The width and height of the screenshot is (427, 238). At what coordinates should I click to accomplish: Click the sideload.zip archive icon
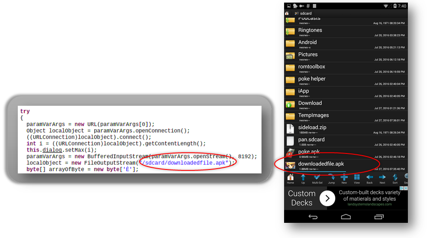(x=290, y=129)
